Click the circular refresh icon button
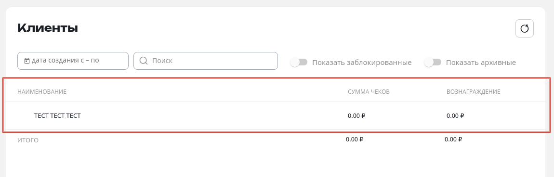The image size is (554, 177). point(524,28)
